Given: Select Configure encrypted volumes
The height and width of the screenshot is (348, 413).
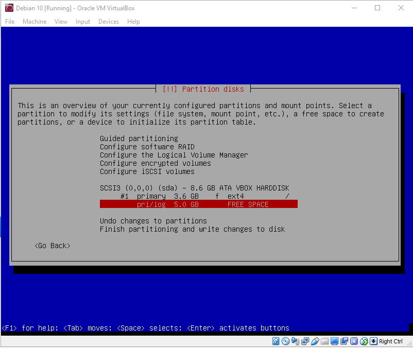Looking at the screenshot, I should coord(156,163).
